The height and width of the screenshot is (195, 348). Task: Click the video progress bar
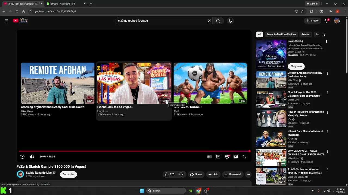pos(134,151)
